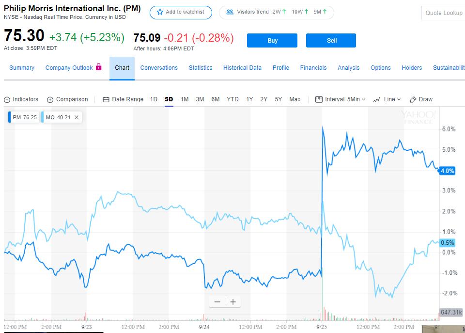Click into the Quote Lookup field
Screen dimensions: 465x333
pyautogui.click(x=444, y=13)
